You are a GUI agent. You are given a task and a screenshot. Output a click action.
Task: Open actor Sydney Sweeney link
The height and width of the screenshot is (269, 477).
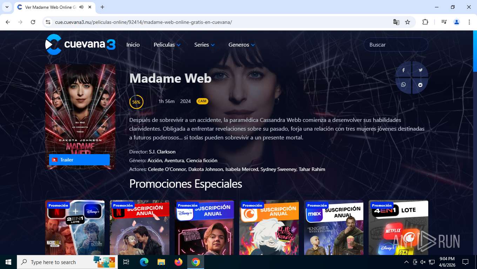tap(278, 169)
